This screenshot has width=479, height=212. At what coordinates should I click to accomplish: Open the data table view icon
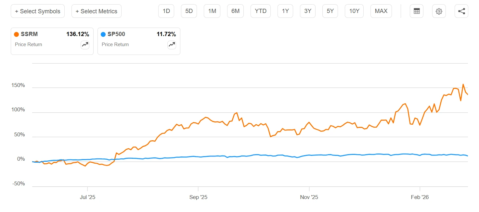coord(417,11)
